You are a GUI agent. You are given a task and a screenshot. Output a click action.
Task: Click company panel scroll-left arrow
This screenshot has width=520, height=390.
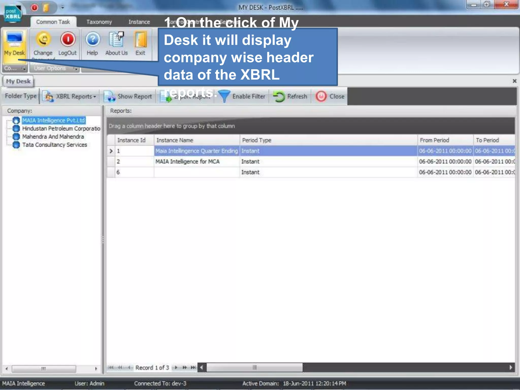click(7, 368)
